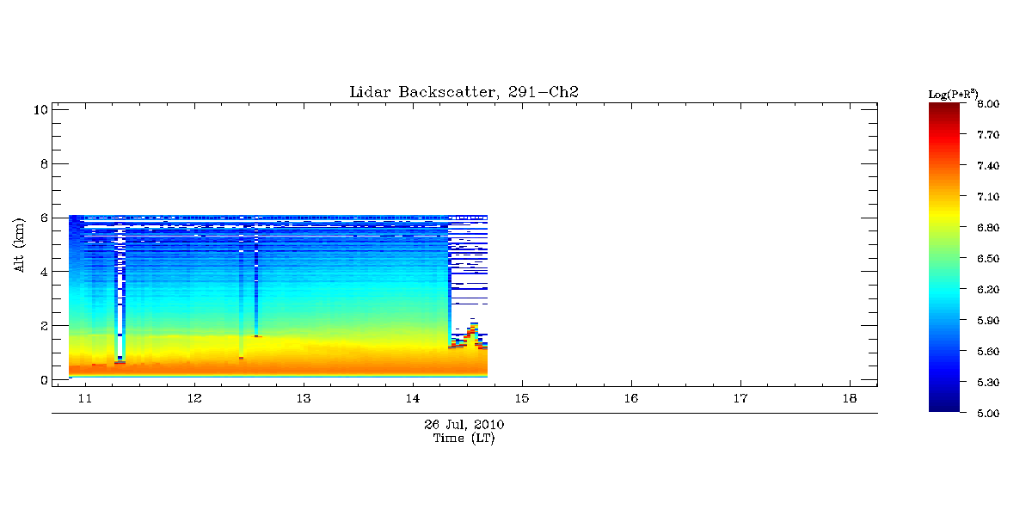Image resolution: width=1032 pixels, height=516 pixels.
Task: Pick the dark blue bottom of the colorbar
Action: 950,407
